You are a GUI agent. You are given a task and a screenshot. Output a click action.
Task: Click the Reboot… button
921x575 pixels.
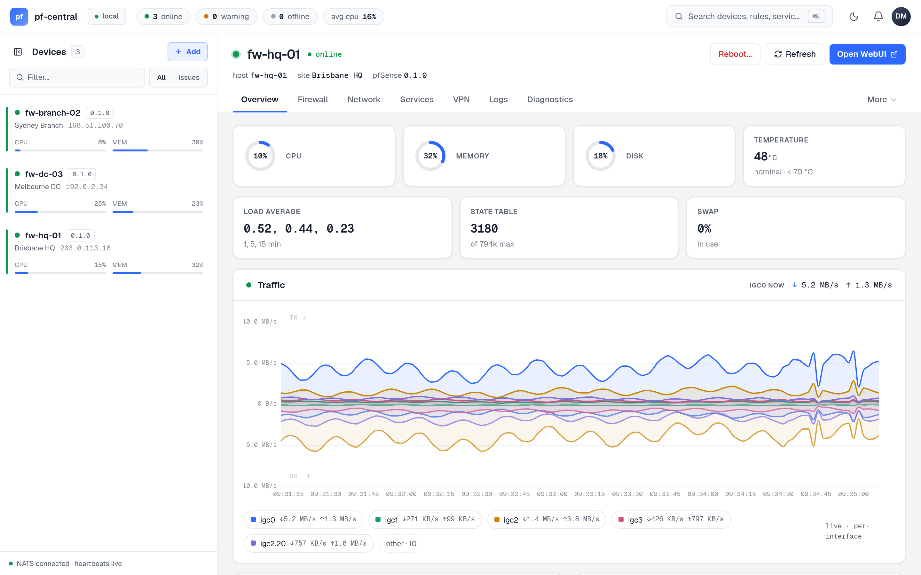coord(735,54)
